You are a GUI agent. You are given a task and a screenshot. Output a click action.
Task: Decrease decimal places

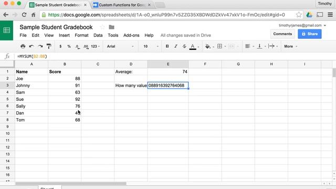[77, 47]
